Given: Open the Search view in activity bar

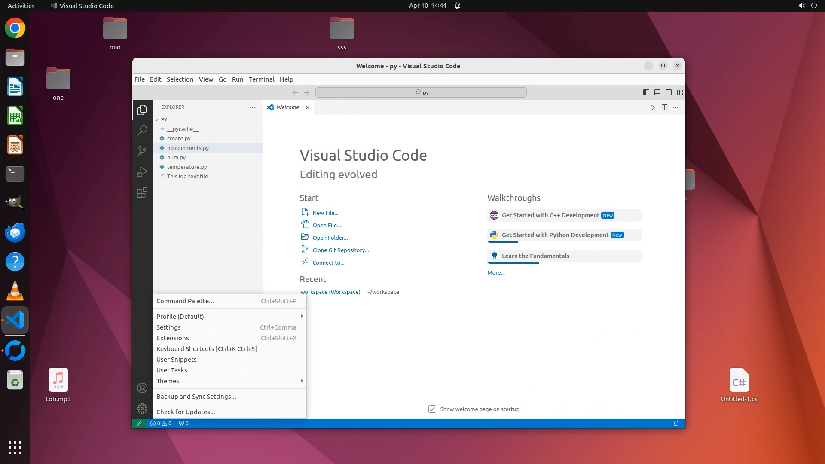Looking at the screenshot, I should point(142,131).
